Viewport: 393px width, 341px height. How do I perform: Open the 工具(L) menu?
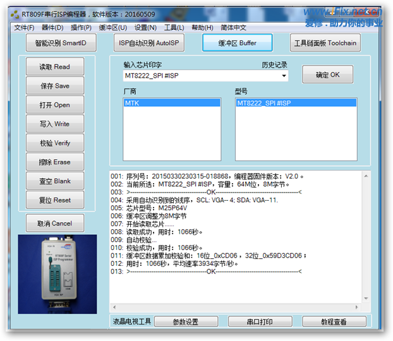[174, 28]
